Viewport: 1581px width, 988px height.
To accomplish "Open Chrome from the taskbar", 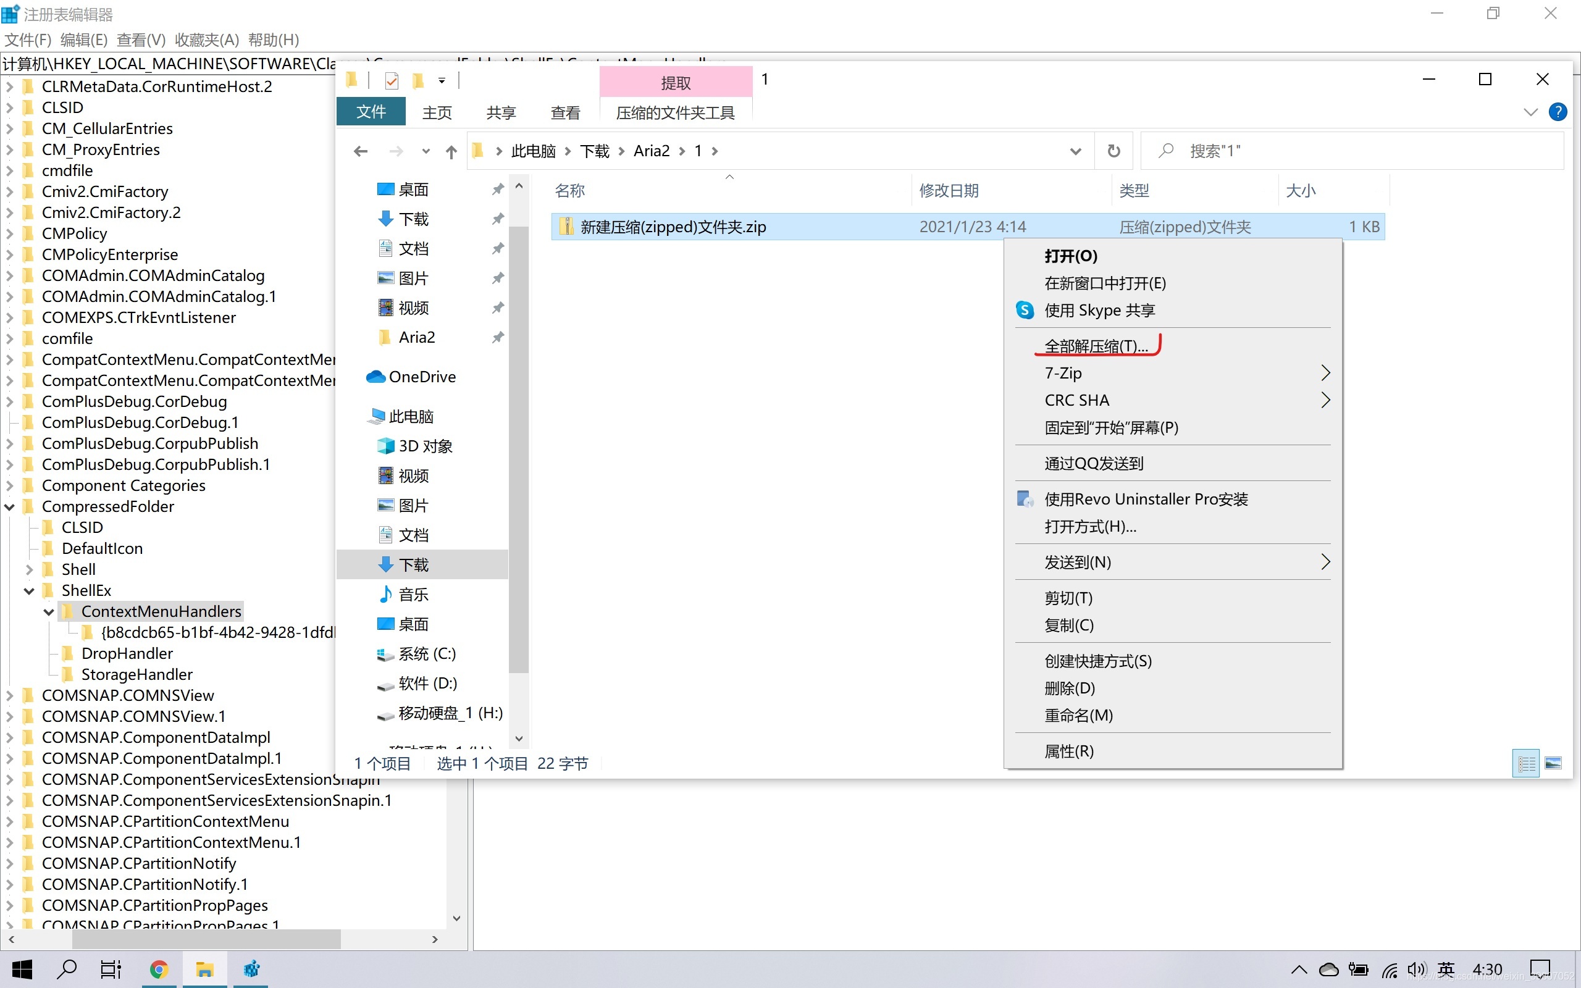I will [159, 969].
